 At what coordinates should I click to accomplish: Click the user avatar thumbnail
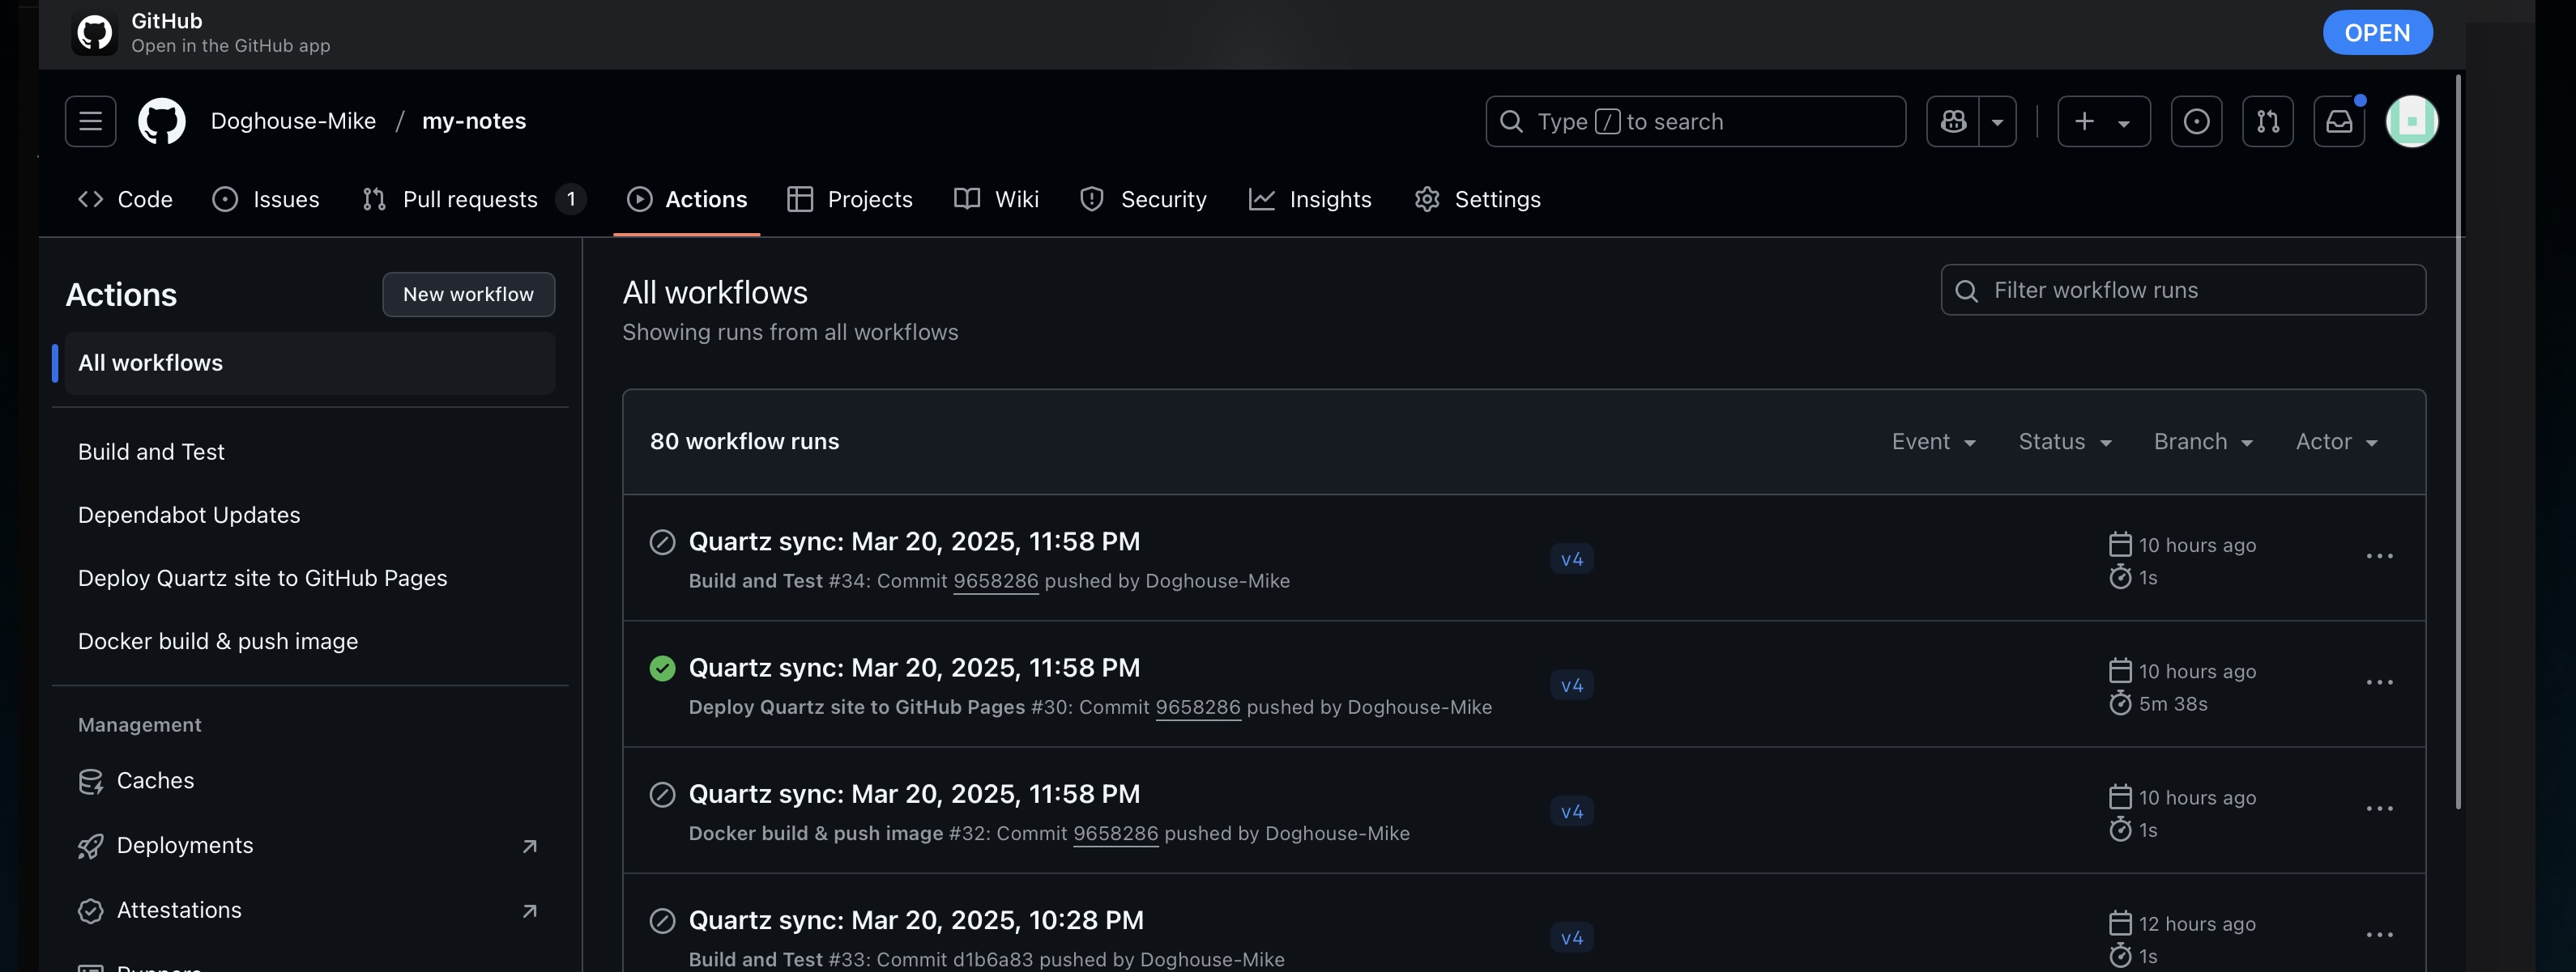[2411, 121]
